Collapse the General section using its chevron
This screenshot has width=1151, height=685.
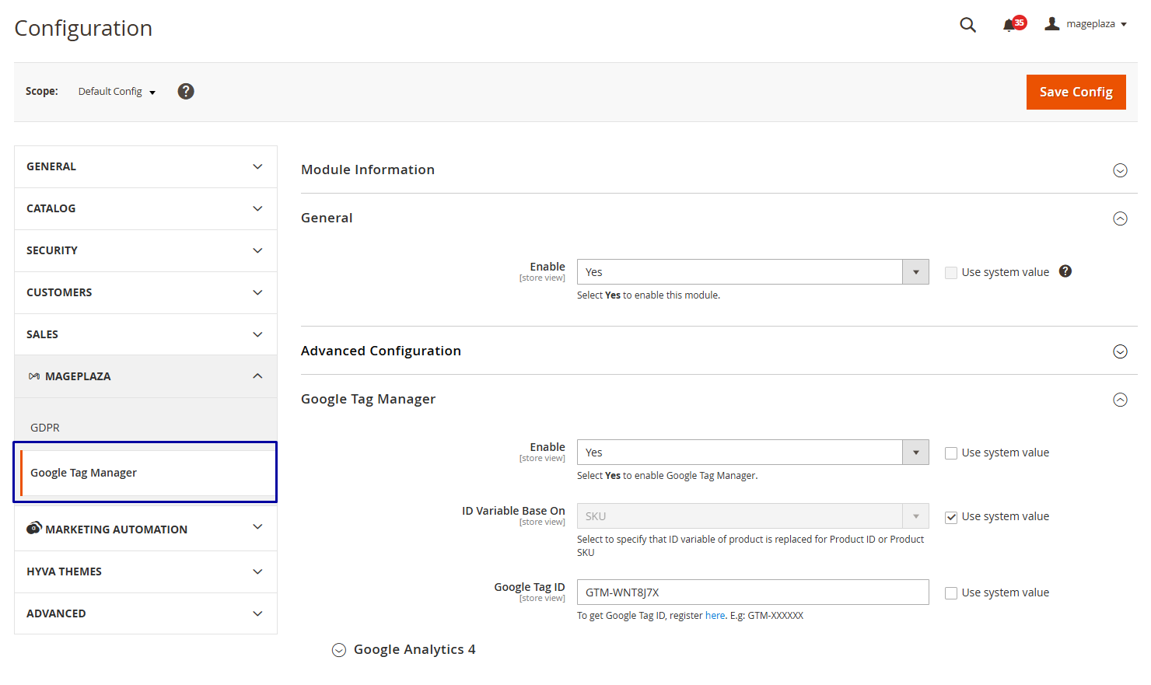coord(1120,218)
